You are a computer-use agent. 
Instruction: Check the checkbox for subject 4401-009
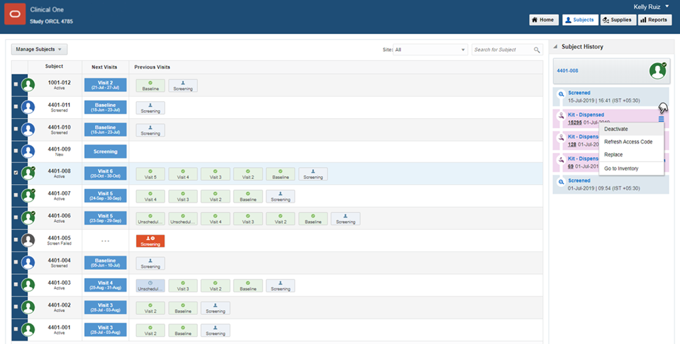[16, 151]
